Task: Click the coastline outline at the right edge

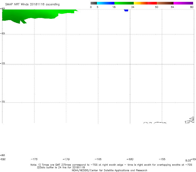Action: 190,120
